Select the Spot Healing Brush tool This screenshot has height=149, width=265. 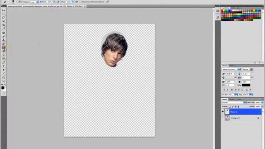click(x=4, y=33)
